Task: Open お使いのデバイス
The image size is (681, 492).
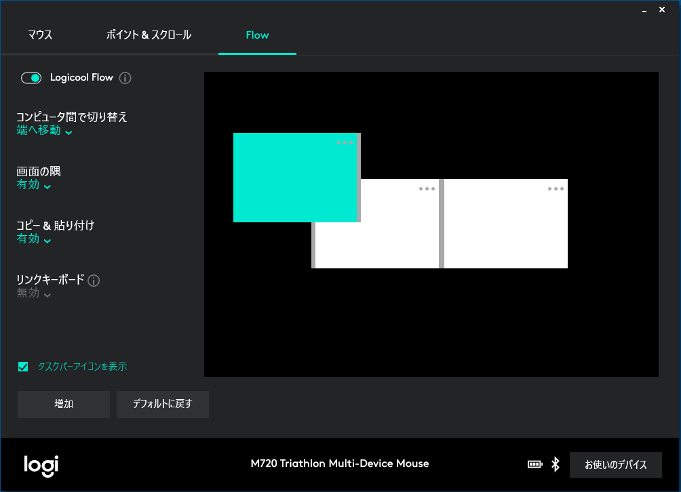Action: (x=615, y=465)
